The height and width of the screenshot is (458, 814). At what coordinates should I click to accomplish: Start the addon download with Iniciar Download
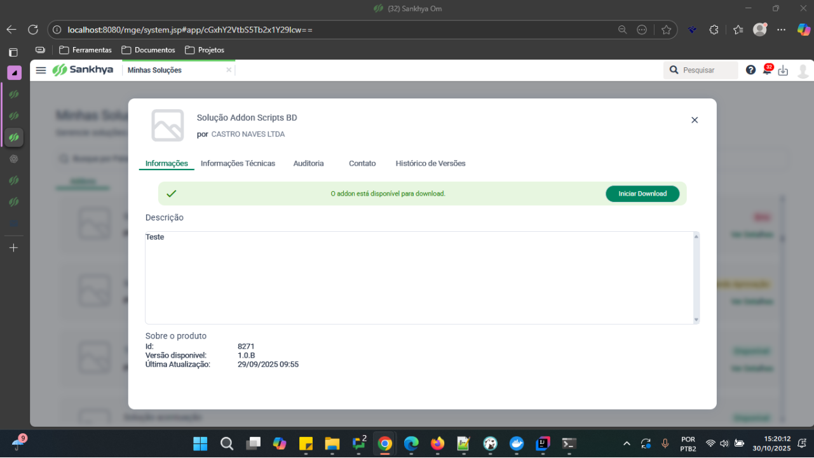642,194
